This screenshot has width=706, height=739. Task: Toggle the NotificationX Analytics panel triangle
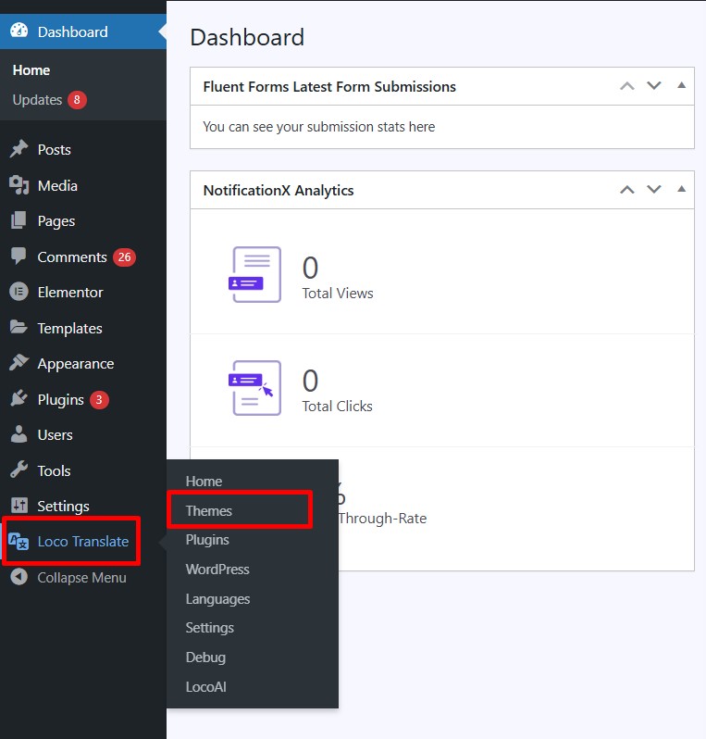pyautogui.click(x=681, y=190)
